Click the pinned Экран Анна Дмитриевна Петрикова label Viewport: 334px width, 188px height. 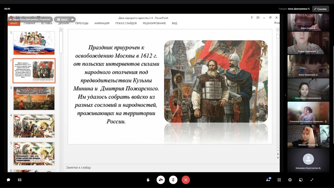coord(30,19)
